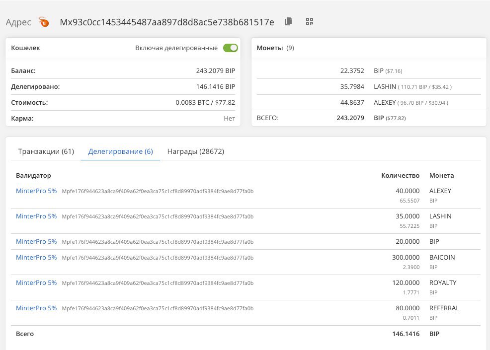Click the 35.0000 amount in LASHIN row
The height and width of the screenshot is (350, 490).
click(x=408, y=216)
